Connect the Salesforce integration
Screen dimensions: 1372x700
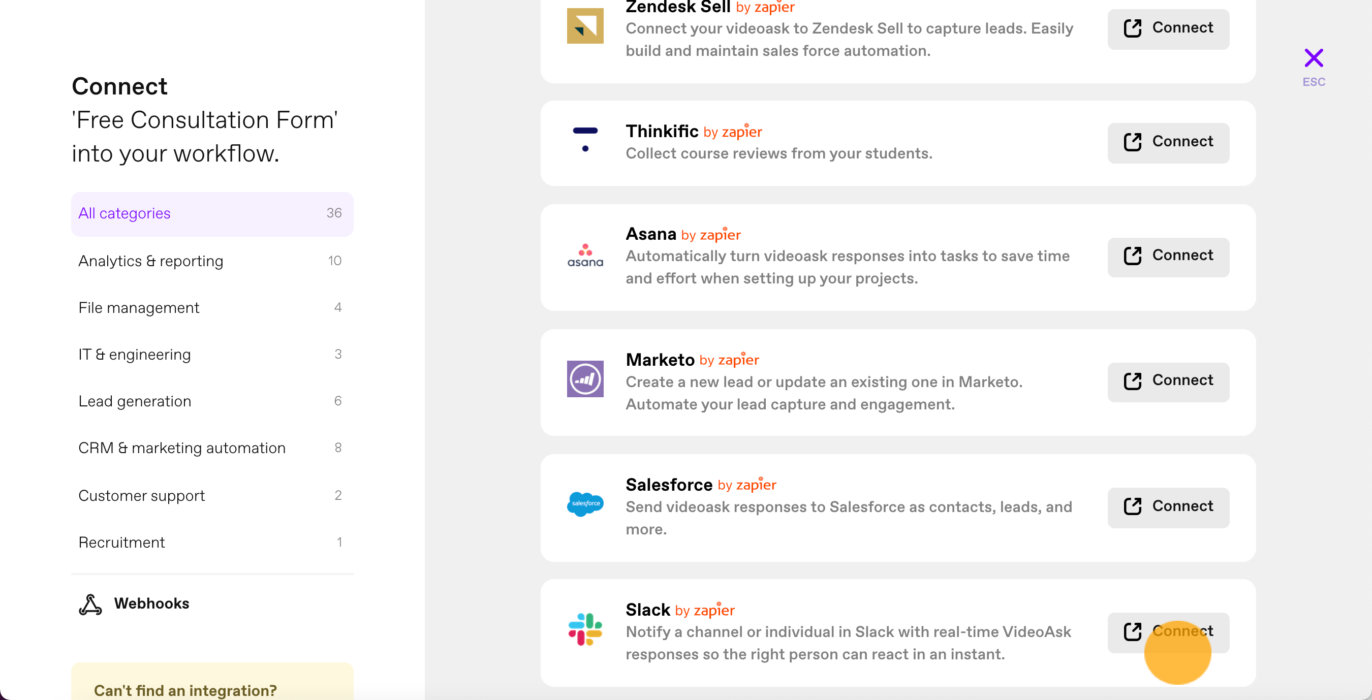[x=1168, y=507]
